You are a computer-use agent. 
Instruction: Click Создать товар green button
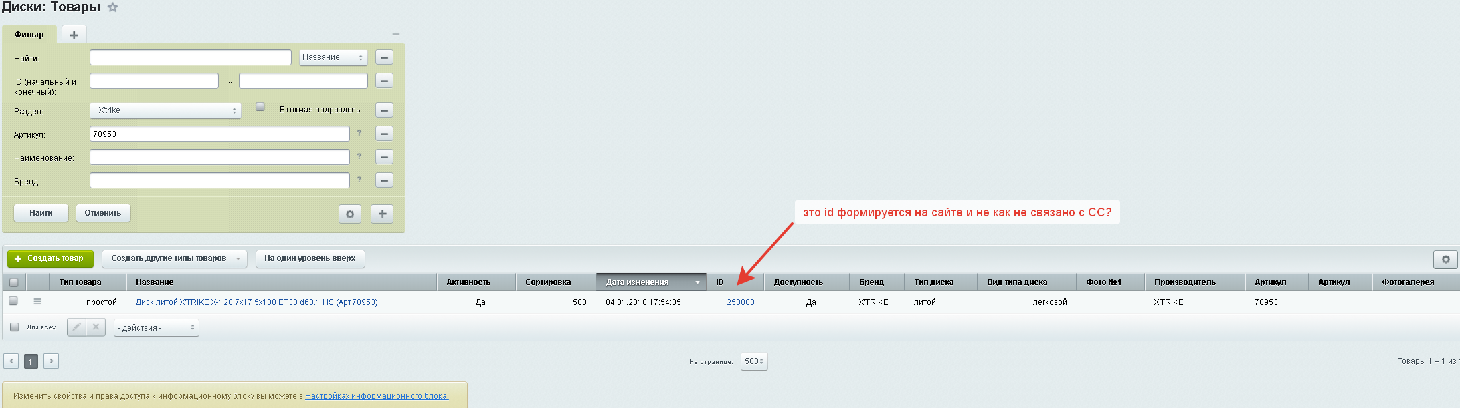[50, 258]
